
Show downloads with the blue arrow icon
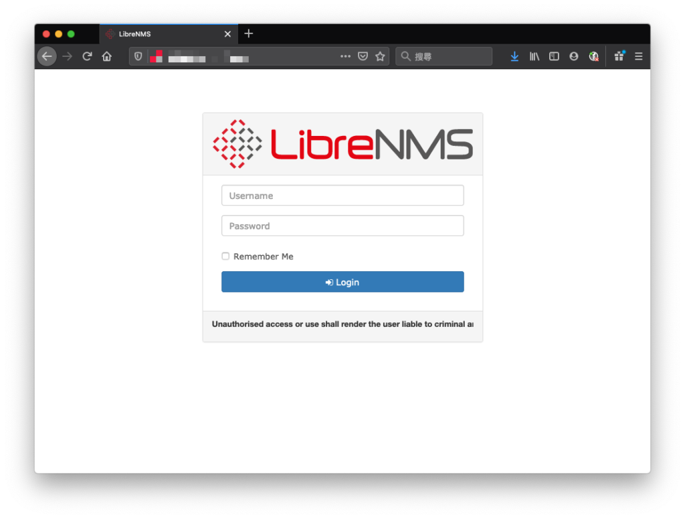[514, 56]
